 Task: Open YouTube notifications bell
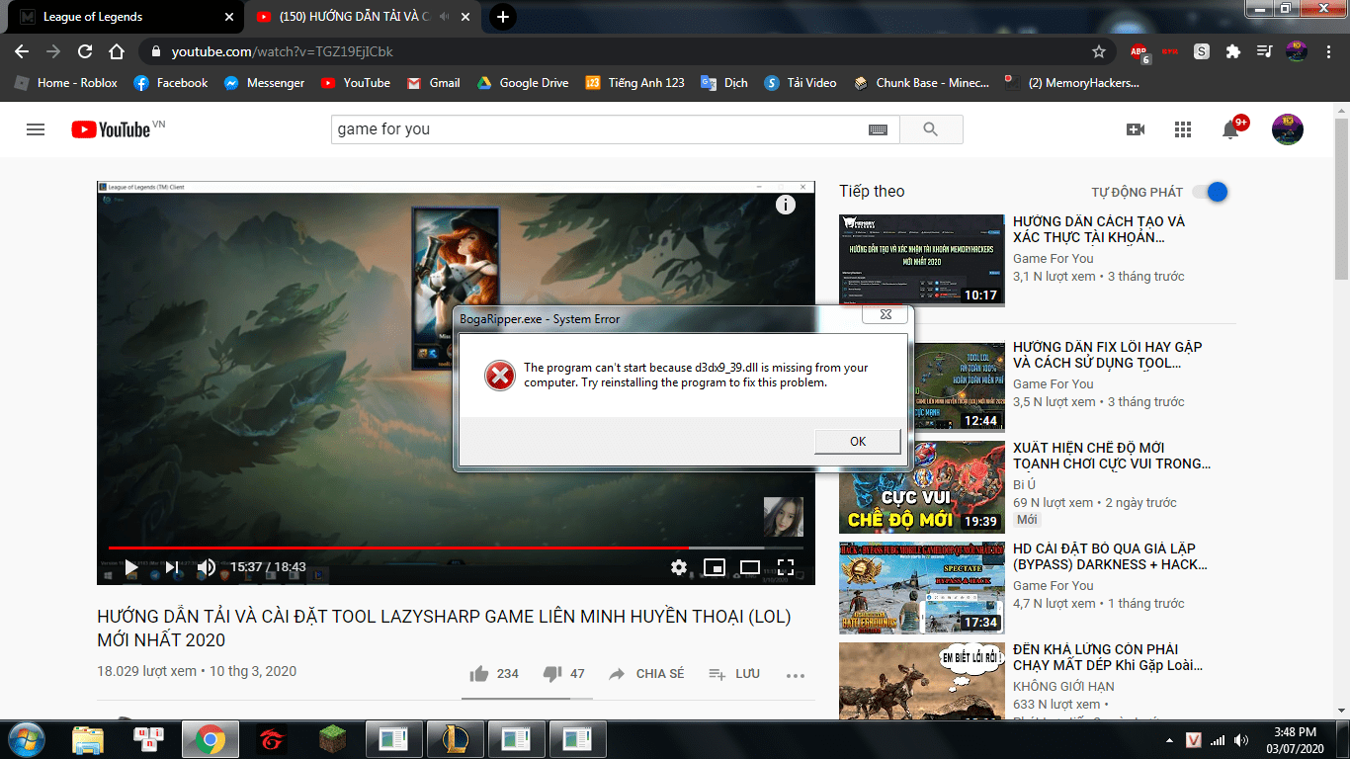pos(1230,129)
